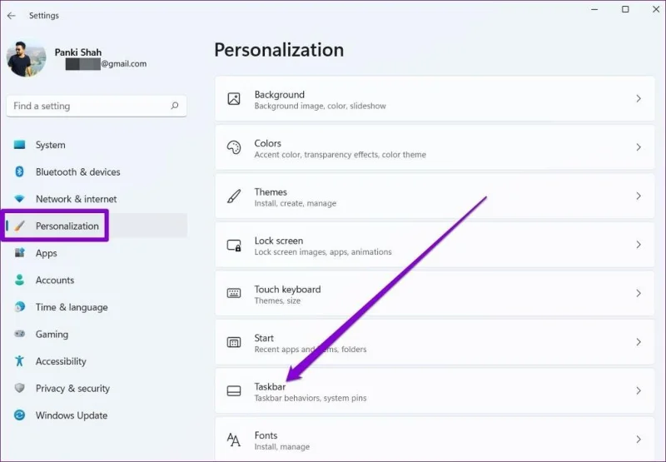Click the Start menu icon
666x462 pixels.
[234, 342]
